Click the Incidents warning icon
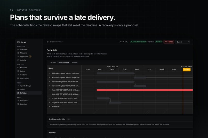Viewport: 208px width, 138px height. [x=18, y=75]
